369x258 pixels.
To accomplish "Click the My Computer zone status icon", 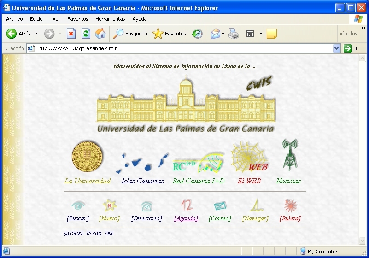I will tap(303, 252).
